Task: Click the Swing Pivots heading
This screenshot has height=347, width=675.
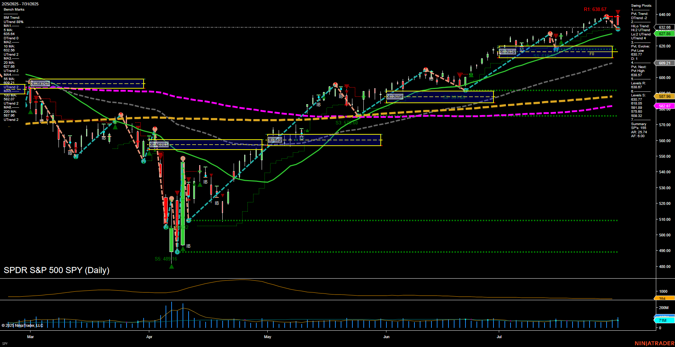Action: [x=641, y=6]
